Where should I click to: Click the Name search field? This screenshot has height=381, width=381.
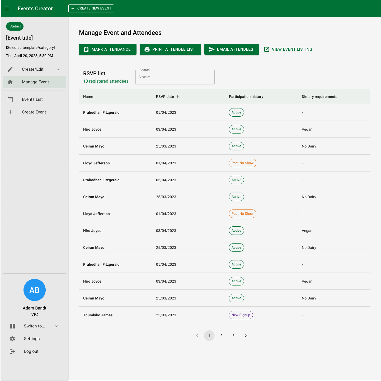175,77
